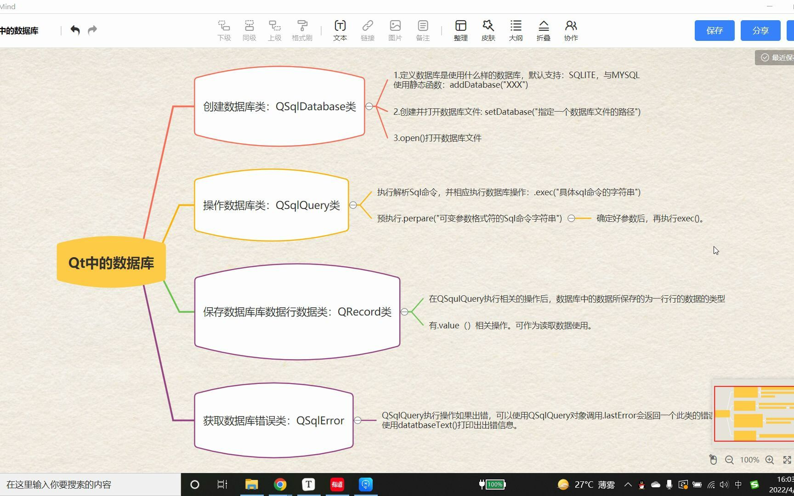This screenshot has height=496, width=794.
Task: Click the 整理 arrange tool
Action: click(x=460, y=30)
